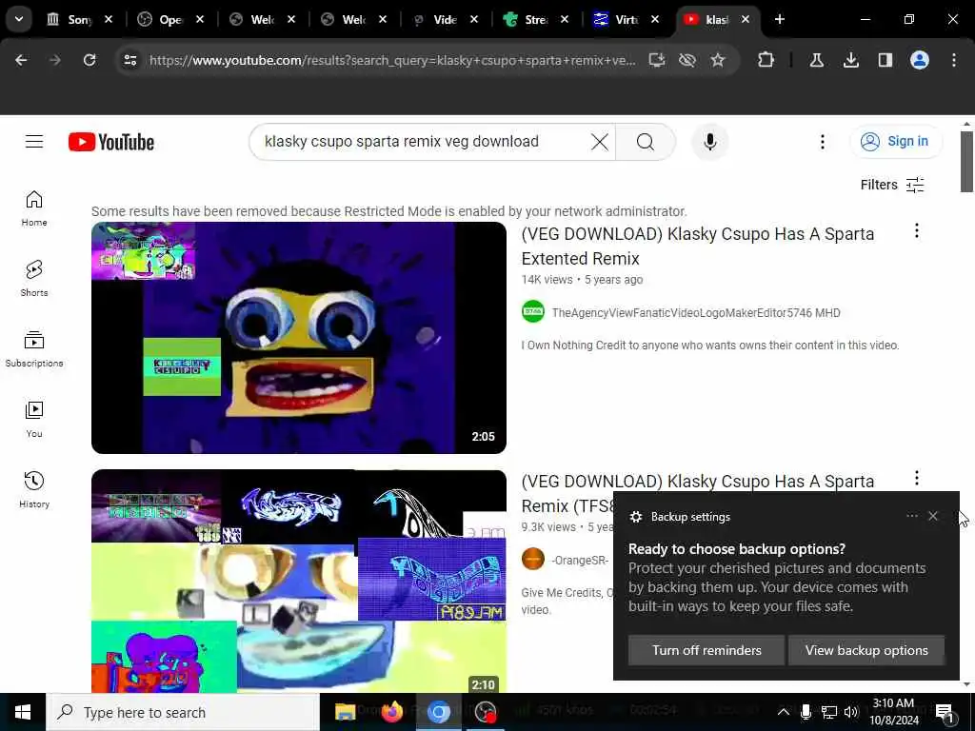Open a new browser tab
975x731 pixels.
click(x=779, y=19)
